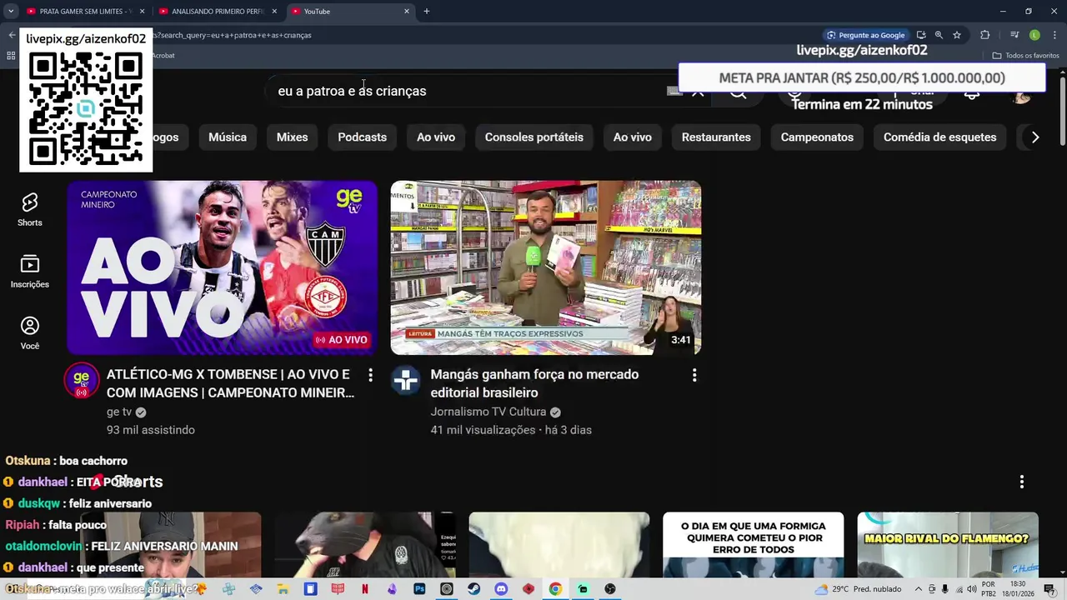Open ge tv channel name link
Viewport: 1067px width, 600px height.
point(119,412)
